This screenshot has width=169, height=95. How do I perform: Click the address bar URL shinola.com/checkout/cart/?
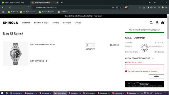[47, 8]
